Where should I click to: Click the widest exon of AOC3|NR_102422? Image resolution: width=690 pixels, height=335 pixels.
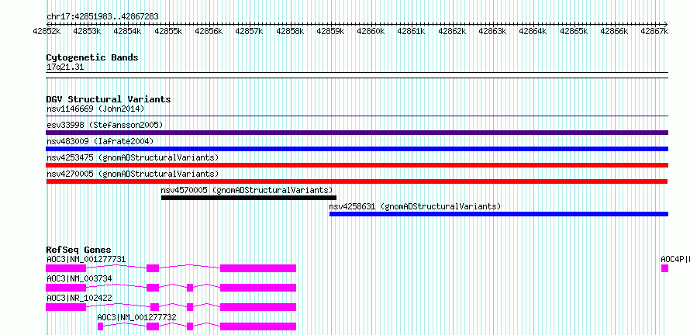(x=258, y=307)
